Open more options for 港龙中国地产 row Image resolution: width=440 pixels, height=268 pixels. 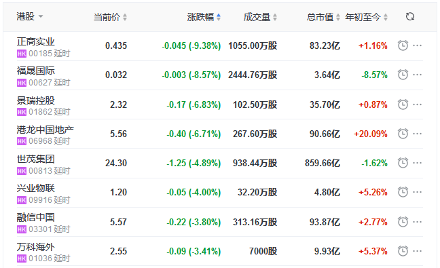418,134
